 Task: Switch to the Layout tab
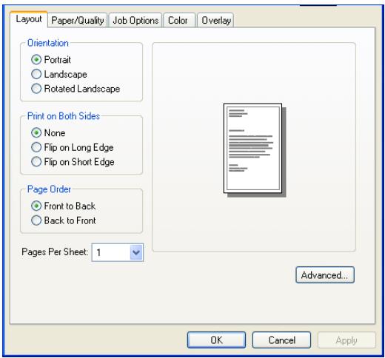(x=29, y=19)
